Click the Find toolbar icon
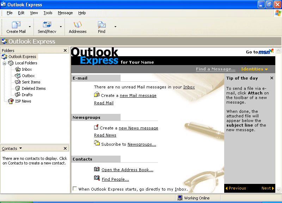 point(102,25)
